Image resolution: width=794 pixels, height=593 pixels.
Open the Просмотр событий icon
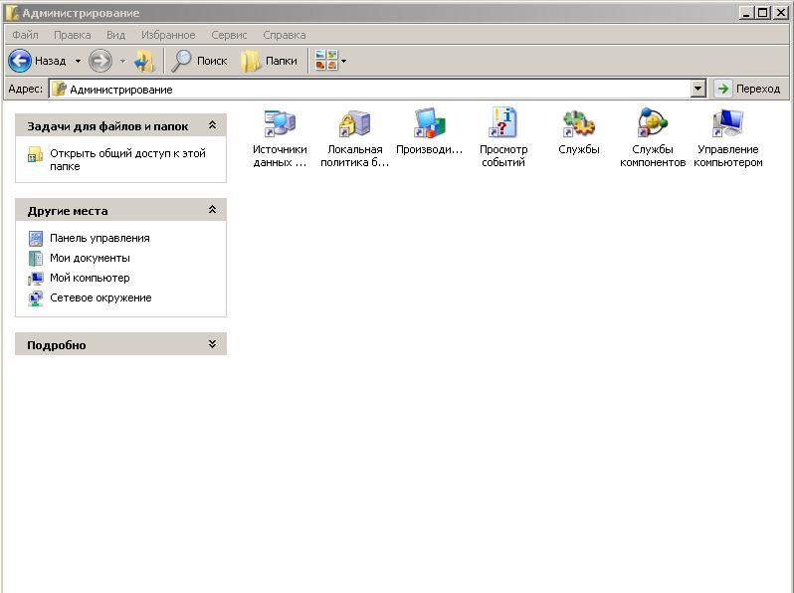(503, 124)
